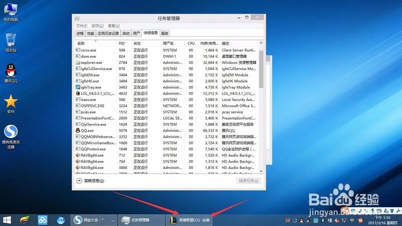Click the scroll down arrow of process list
The width and height of the screenshot is (402, 226).
pos(261,171)
